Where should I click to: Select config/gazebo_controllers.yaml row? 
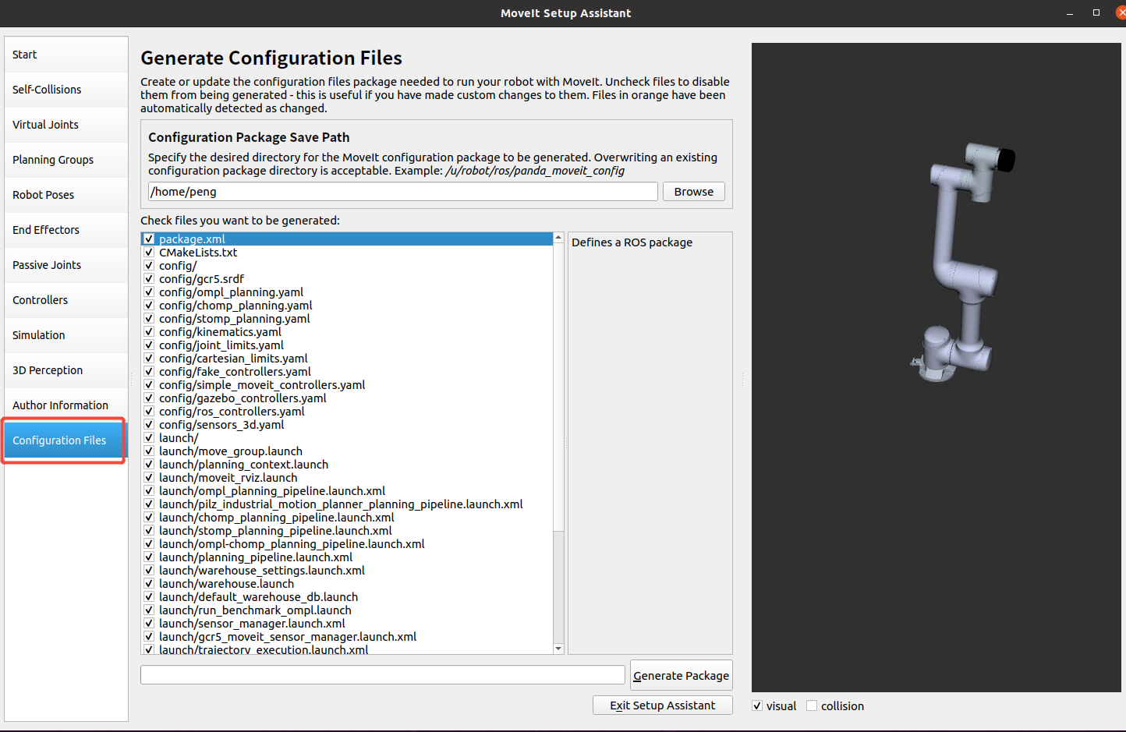click(x=347, y=398)
